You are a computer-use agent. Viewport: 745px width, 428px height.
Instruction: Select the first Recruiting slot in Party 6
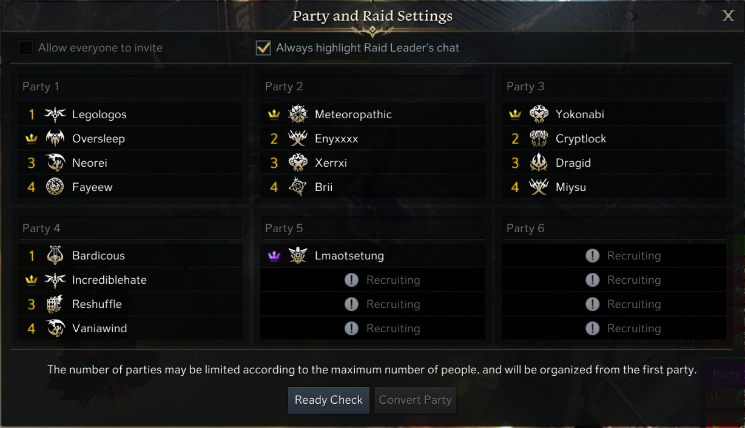tap(614, 256)
